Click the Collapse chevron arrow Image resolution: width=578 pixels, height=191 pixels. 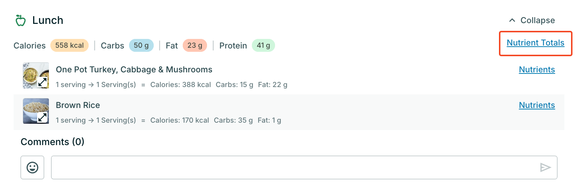[x=512, y=21]
